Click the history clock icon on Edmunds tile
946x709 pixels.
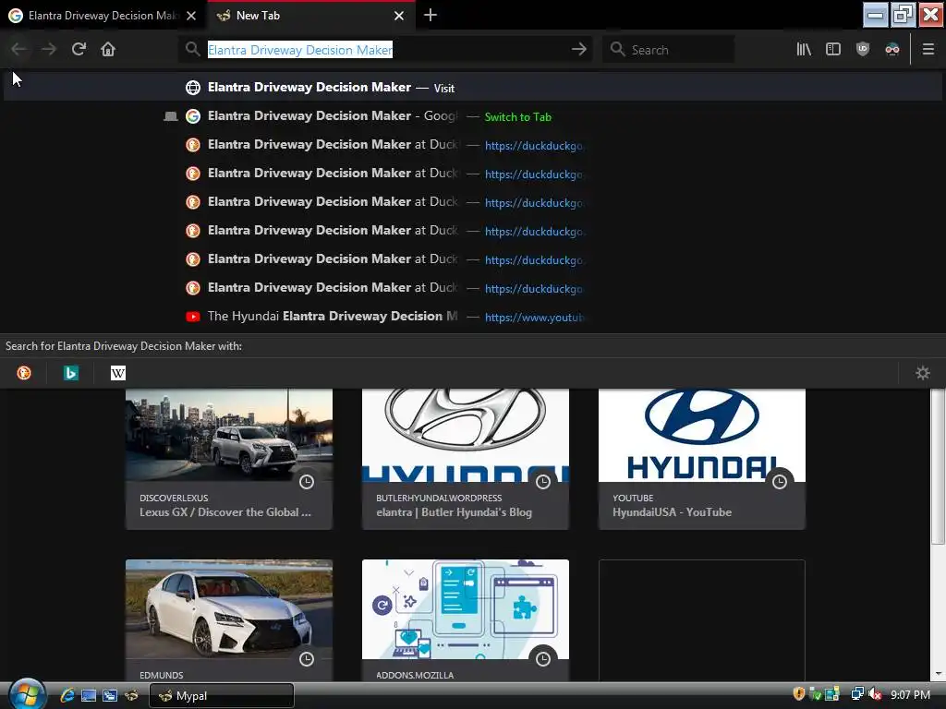pyautogui.click(x=307, y=659)
